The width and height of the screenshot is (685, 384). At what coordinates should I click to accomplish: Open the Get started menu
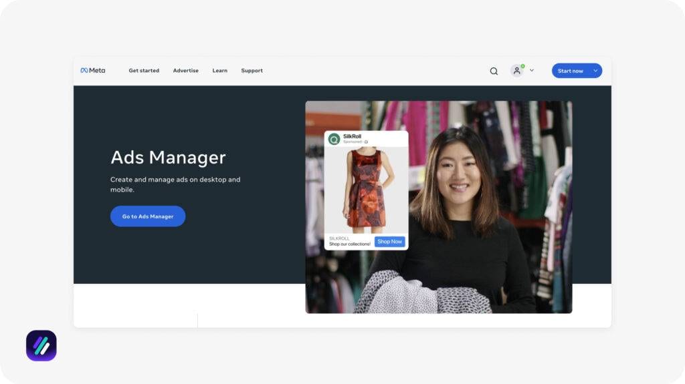(x=144, y=70)
